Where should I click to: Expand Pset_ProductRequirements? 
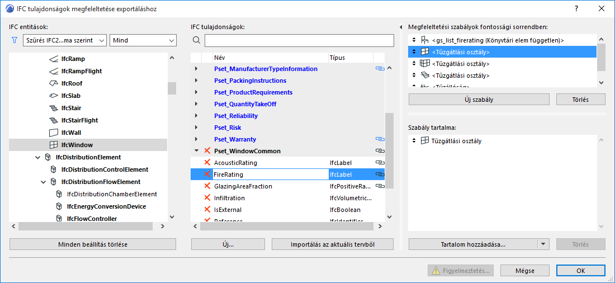point(196,92)
